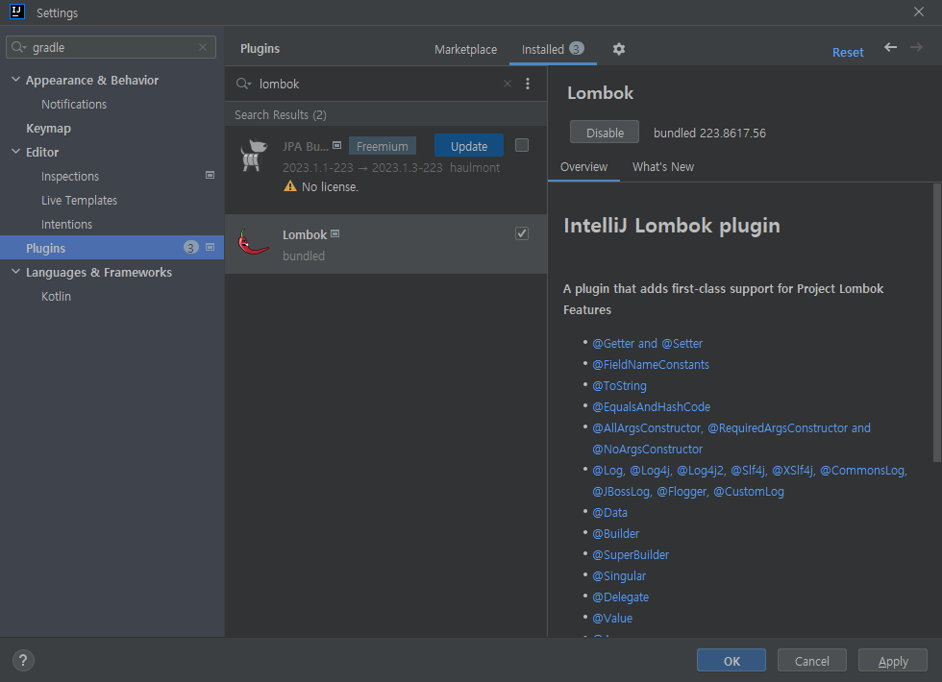Open the @Builder link
This screenshot has height=682, width=942.
coord(616,533)
